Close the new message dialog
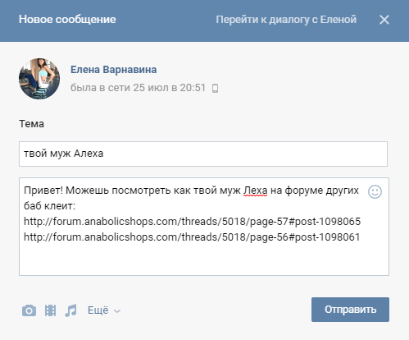This screenshot has height=340, width=409. (x=384, y=20)
